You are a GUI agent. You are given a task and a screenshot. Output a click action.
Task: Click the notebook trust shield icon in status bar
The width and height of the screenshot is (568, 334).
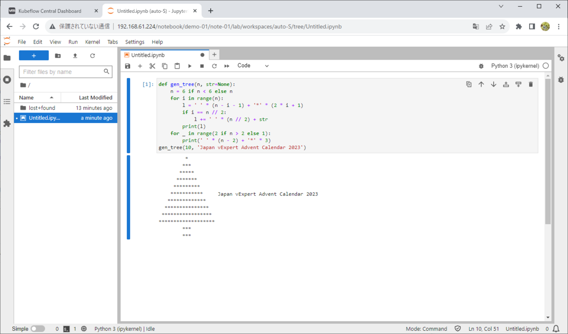pos(458,329)
